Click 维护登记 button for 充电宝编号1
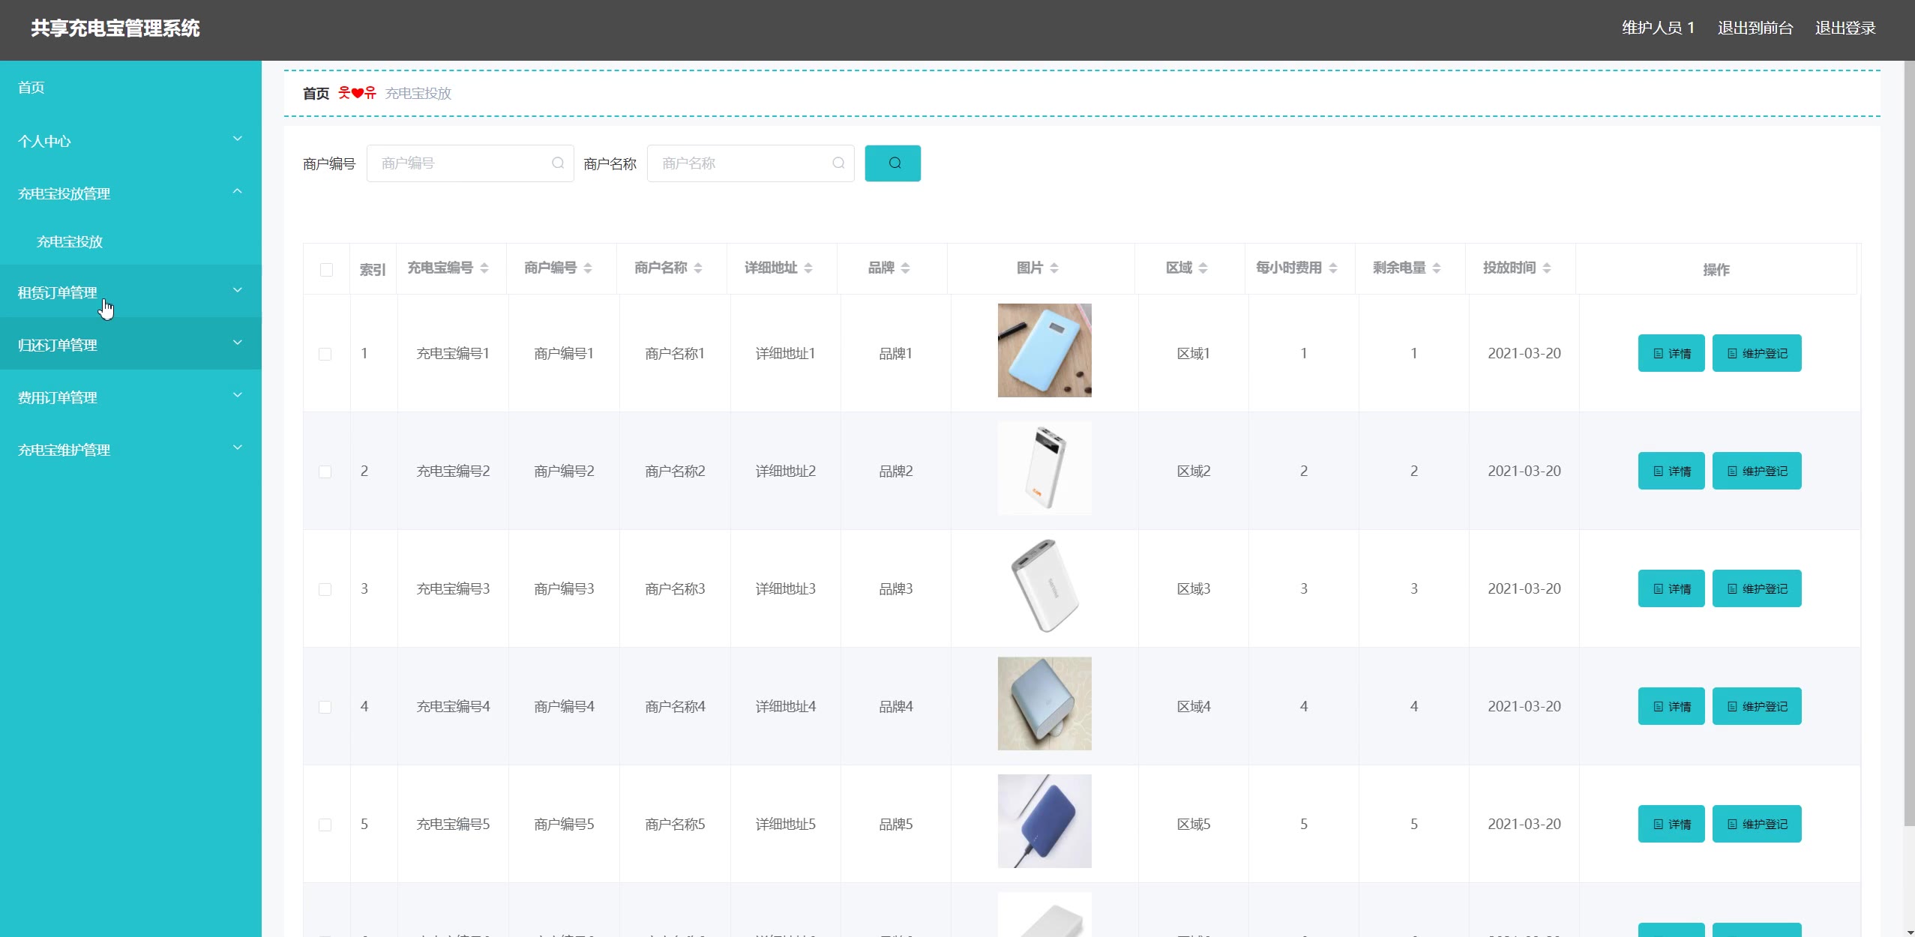The image size is (1915, 937). point(1757,353)
